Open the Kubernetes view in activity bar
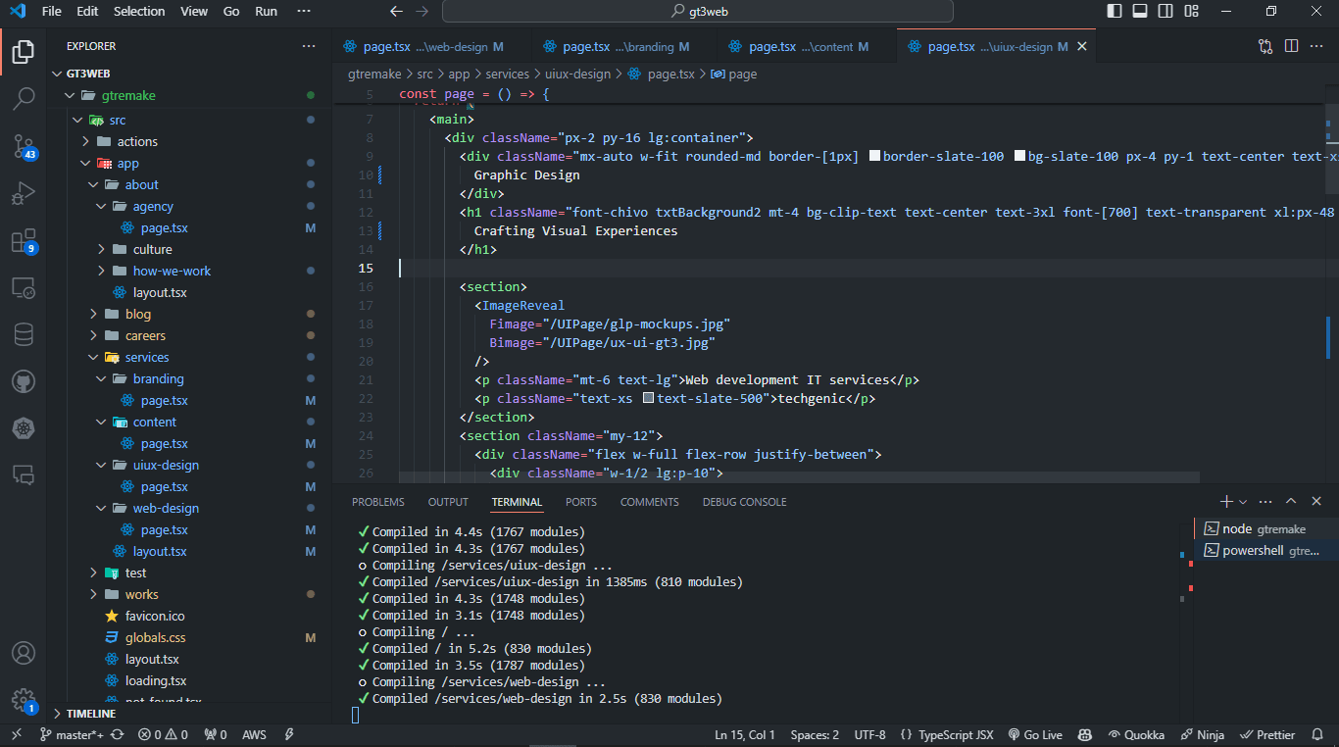This screenshot has height=747, width=1339. [23, 428]
